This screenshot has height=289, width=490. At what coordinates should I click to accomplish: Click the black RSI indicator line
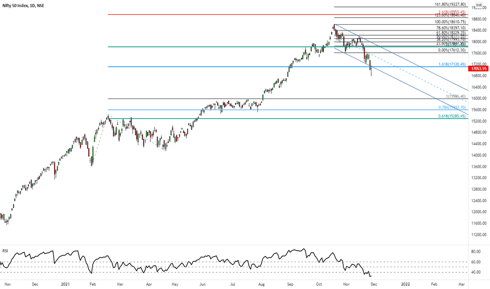click(x=186, y=263)
